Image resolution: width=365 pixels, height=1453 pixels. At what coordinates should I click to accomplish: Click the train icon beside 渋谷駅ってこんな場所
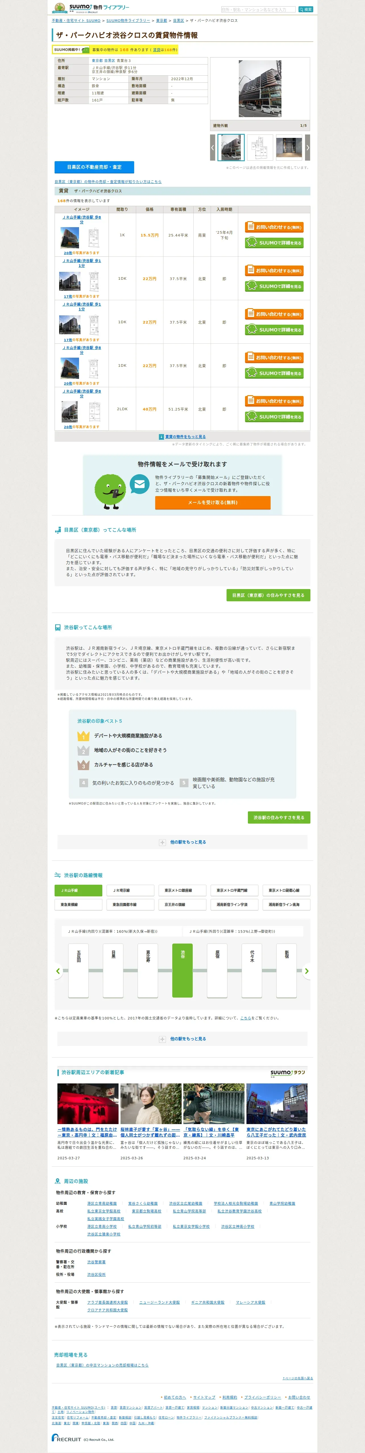[57, 627]
